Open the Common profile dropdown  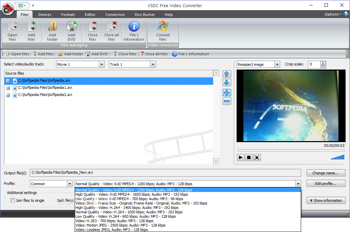(x=70, y=184)
